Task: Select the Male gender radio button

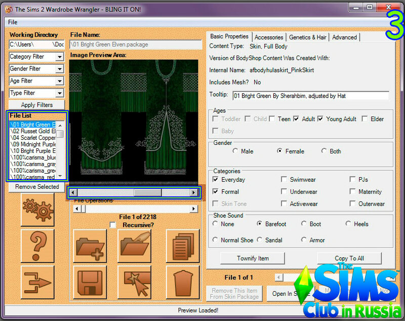Action: tap(235, 151)
